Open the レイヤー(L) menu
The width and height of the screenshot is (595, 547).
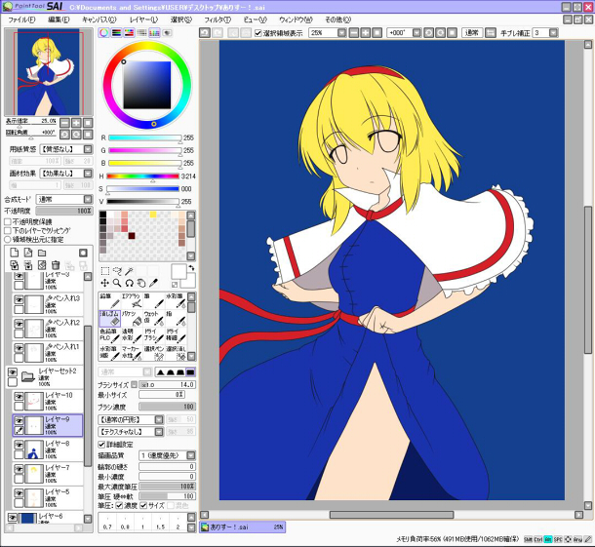point(143,20)
